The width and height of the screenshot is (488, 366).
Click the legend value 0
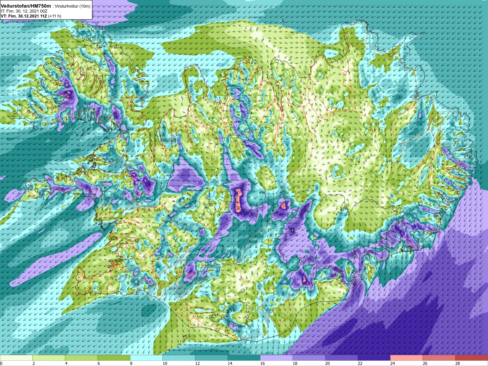(1, 363)
